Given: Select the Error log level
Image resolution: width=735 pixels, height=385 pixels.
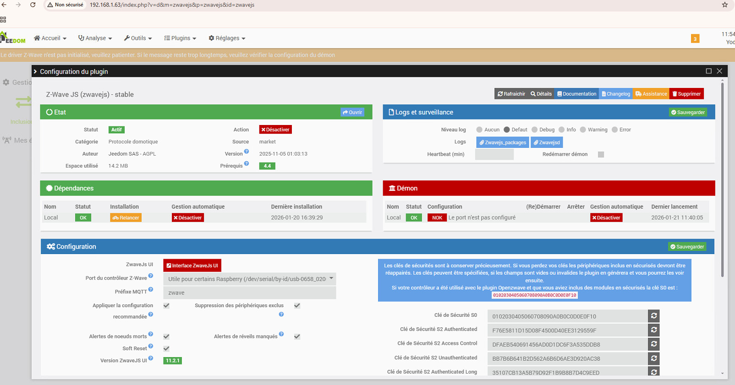Looking at the screenshot, I should click(x=614, y=130).
